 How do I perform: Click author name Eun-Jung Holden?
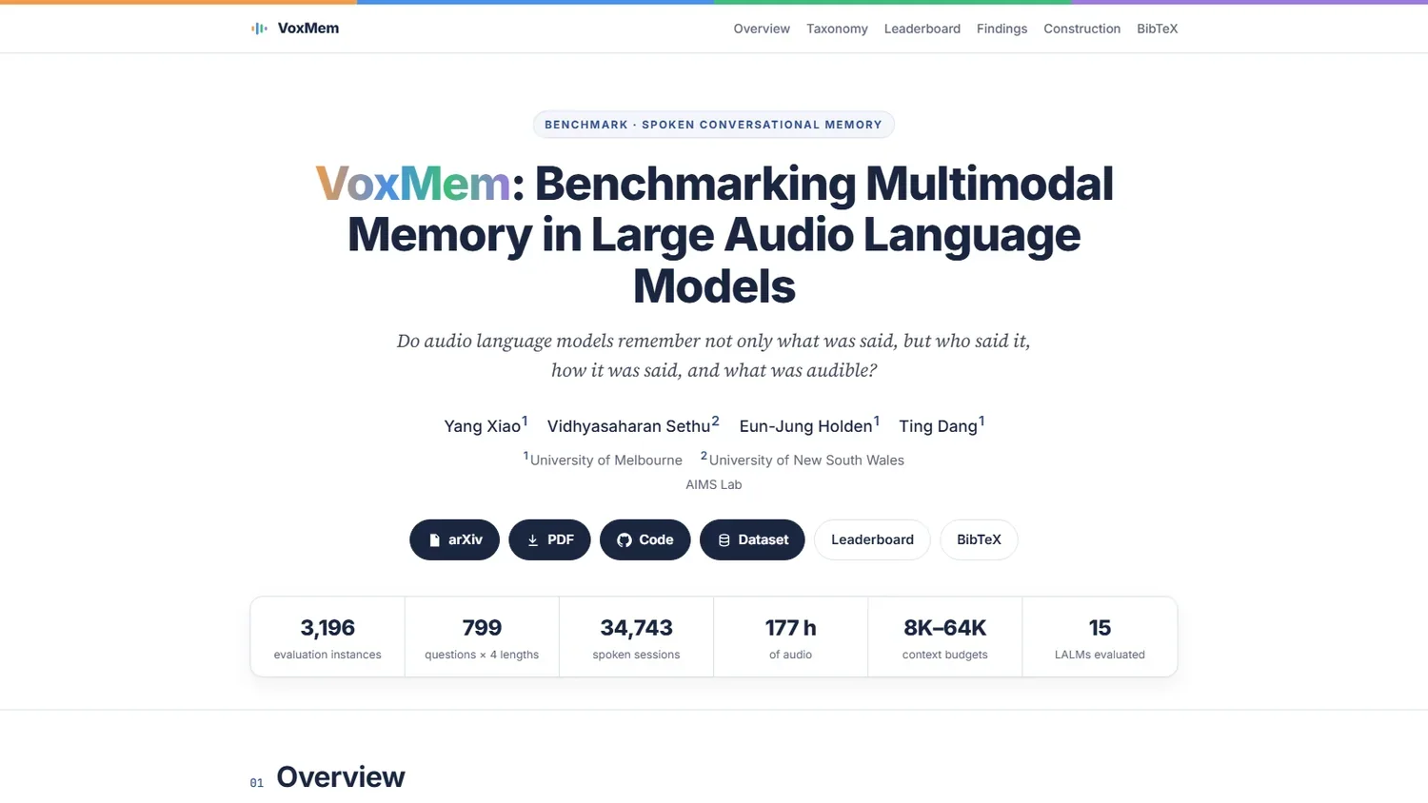[x=805, y=426]
